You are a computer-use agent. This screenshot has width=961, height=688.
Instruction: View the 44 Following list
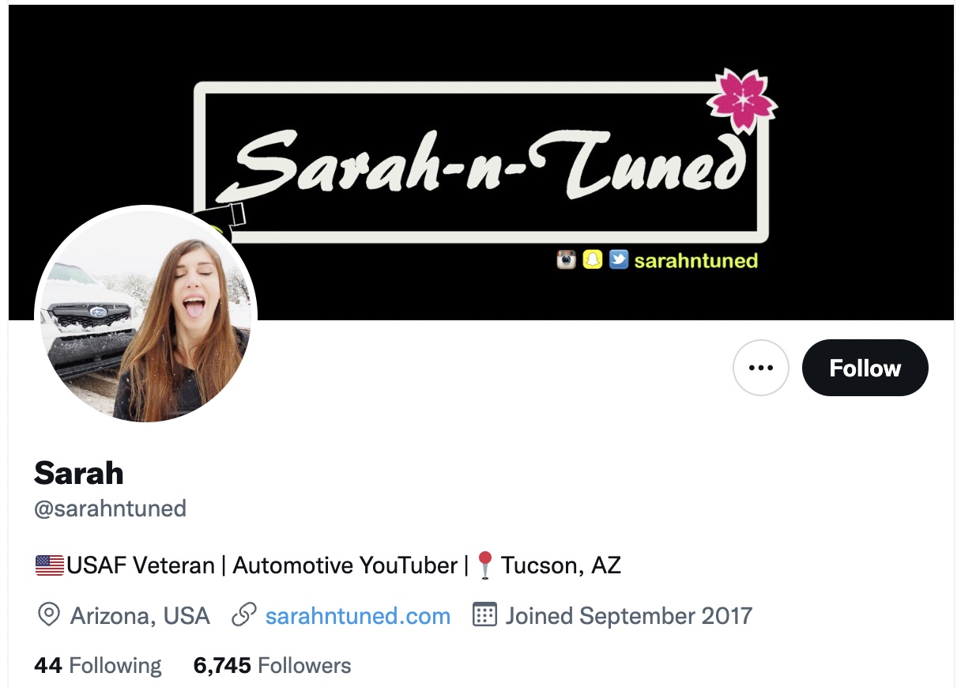tap(98, 666)
